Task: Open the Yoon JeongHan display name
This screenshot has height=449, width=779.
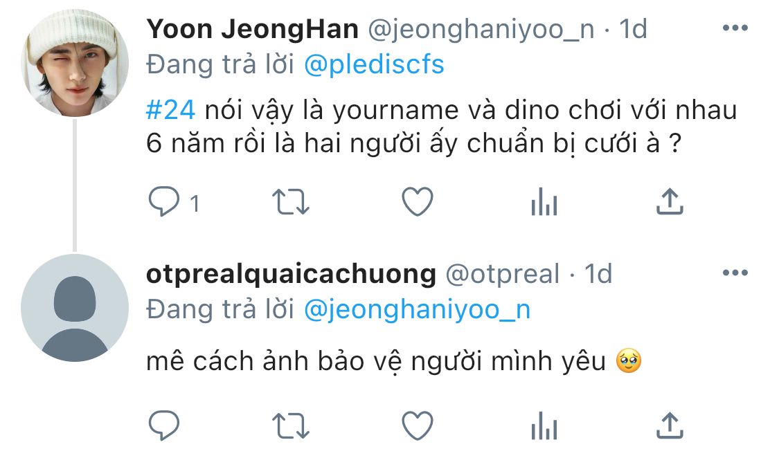Action: (x=252, y=29)
